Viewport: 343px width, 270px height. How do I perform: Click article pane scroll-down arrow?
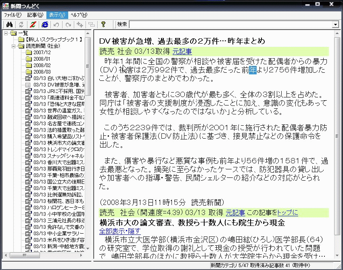pos(337,255)
